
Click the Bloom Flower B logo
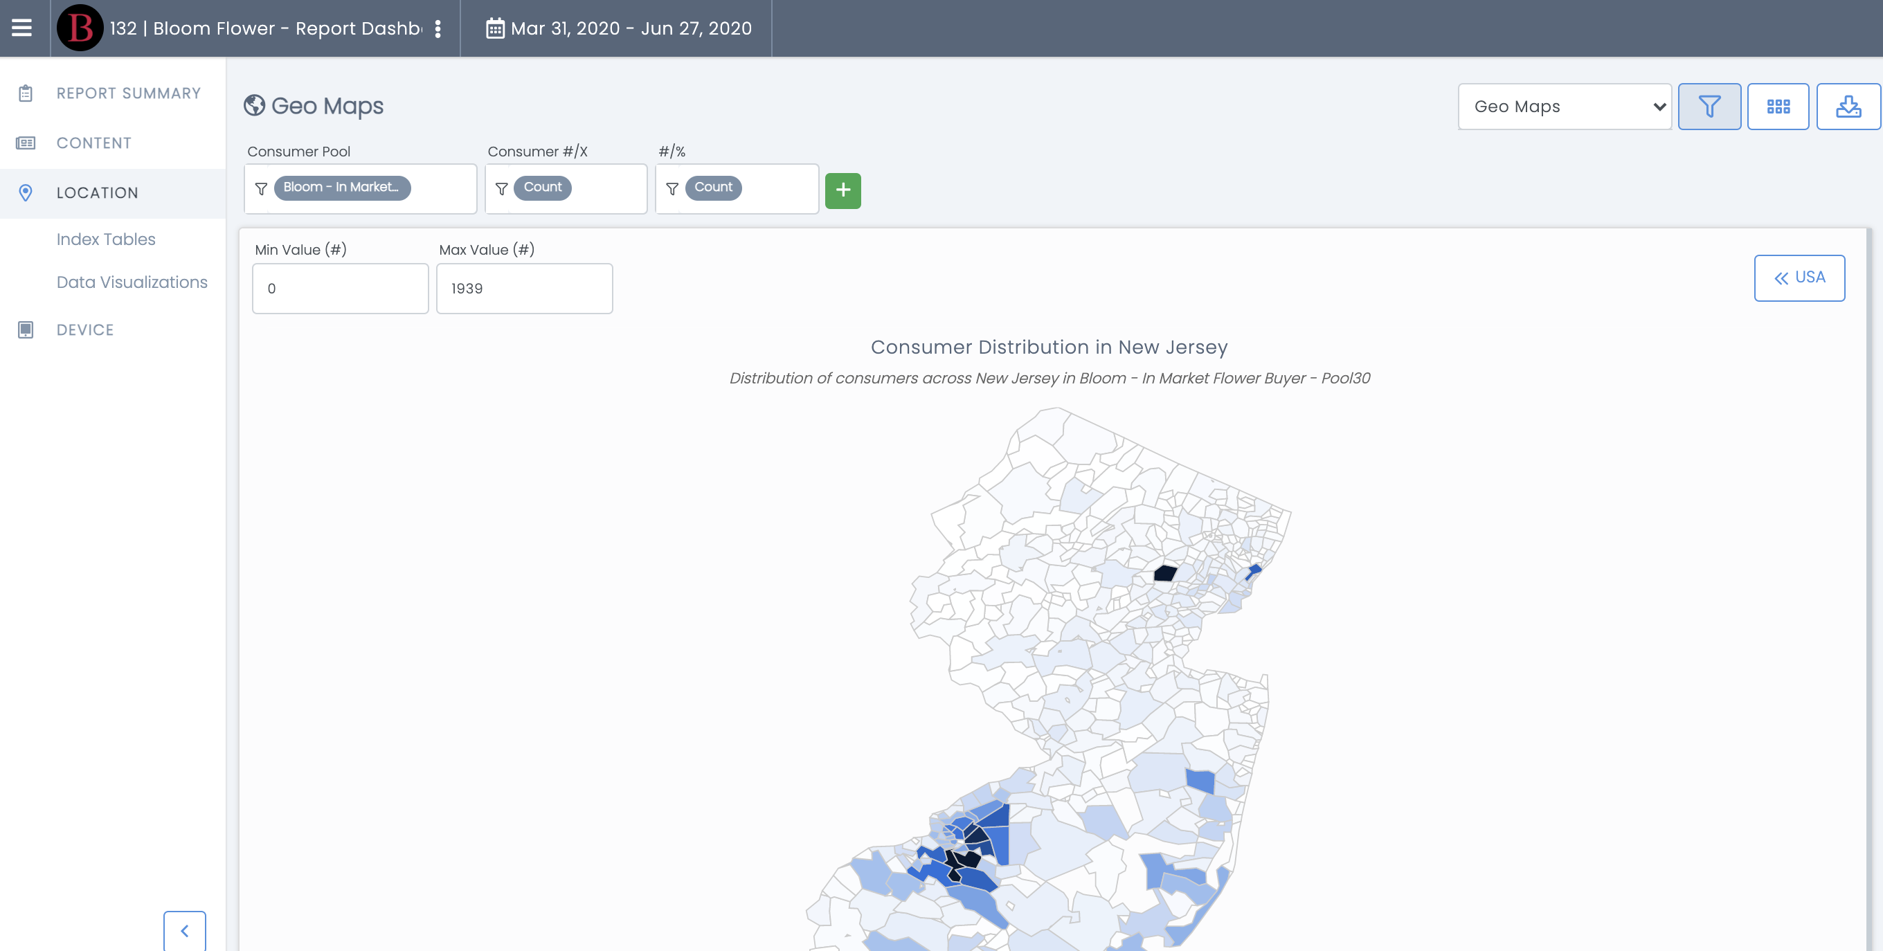pyautogui.click(x=80, y=28)
